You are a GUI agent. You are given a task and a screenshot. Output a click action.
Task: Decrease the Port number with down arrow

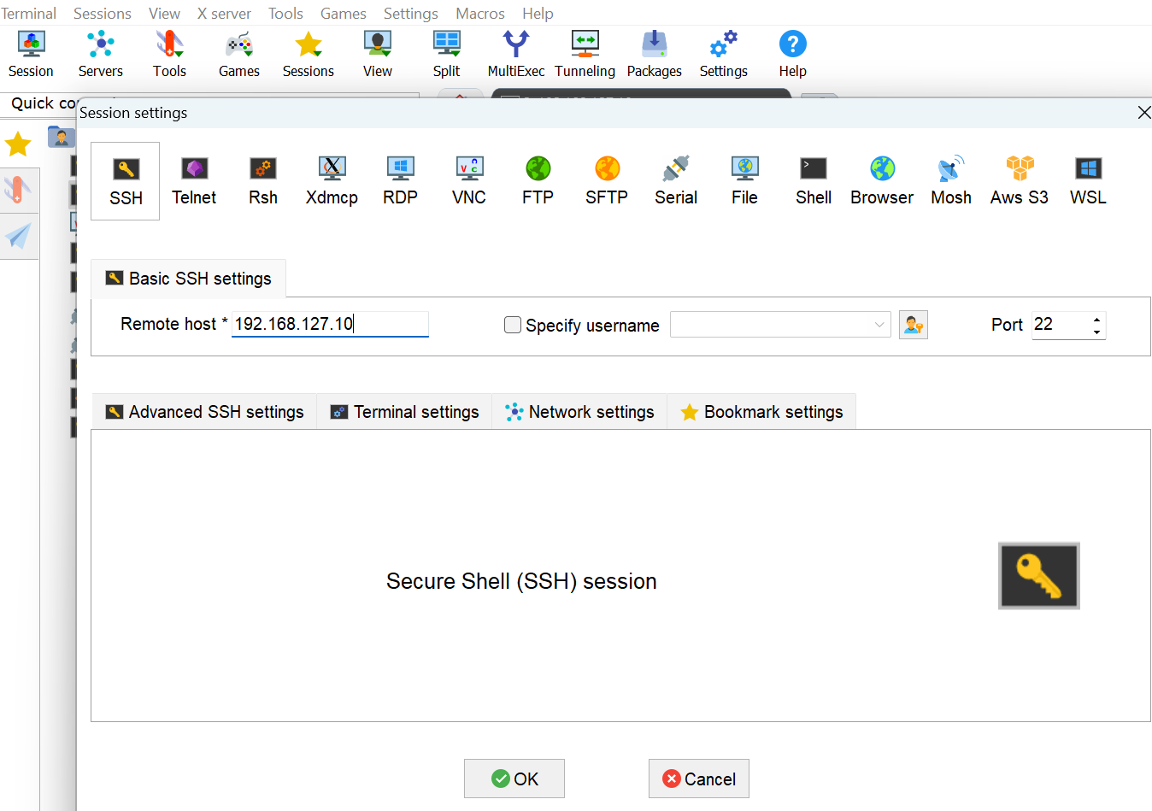pyautogui.click(x=1096, y=332)
